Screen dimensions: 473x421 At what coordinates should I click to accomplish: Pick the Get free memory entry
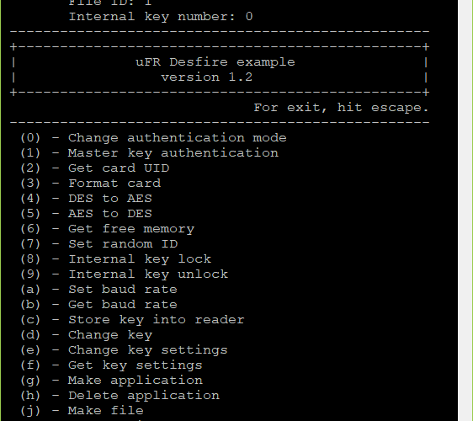(x=108, y=229)
